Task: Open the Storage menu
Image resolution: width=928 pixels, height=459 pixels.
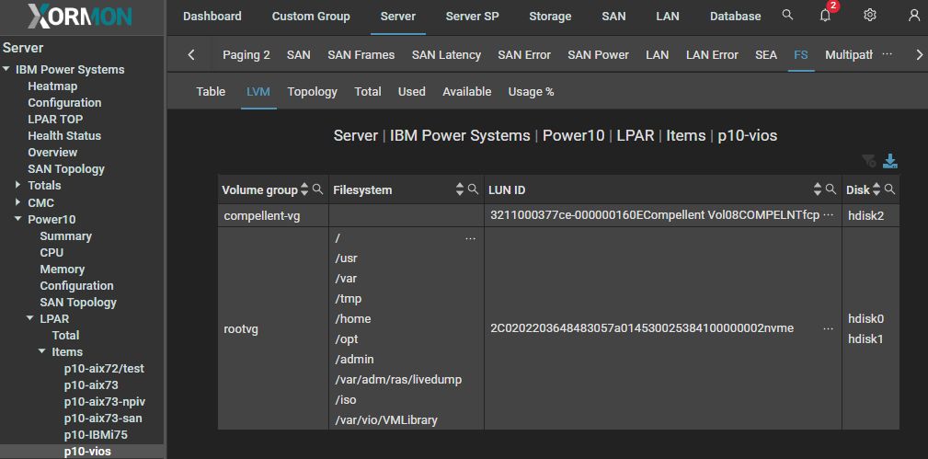Action: tap(550, 17)
